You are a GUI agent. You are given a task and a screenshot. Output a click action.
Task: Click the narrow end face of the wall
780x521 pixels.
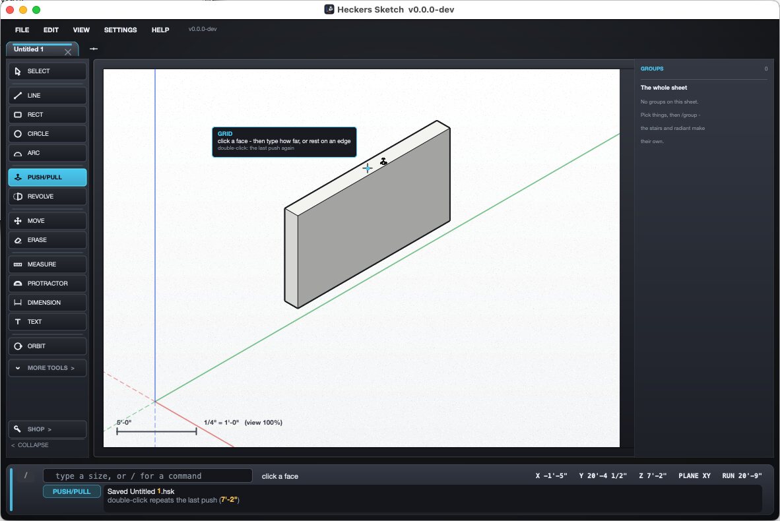pyautogui.click(x=291, y=257)
